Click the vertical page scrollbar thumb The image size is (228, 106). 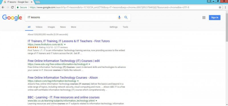click(227, 27)
